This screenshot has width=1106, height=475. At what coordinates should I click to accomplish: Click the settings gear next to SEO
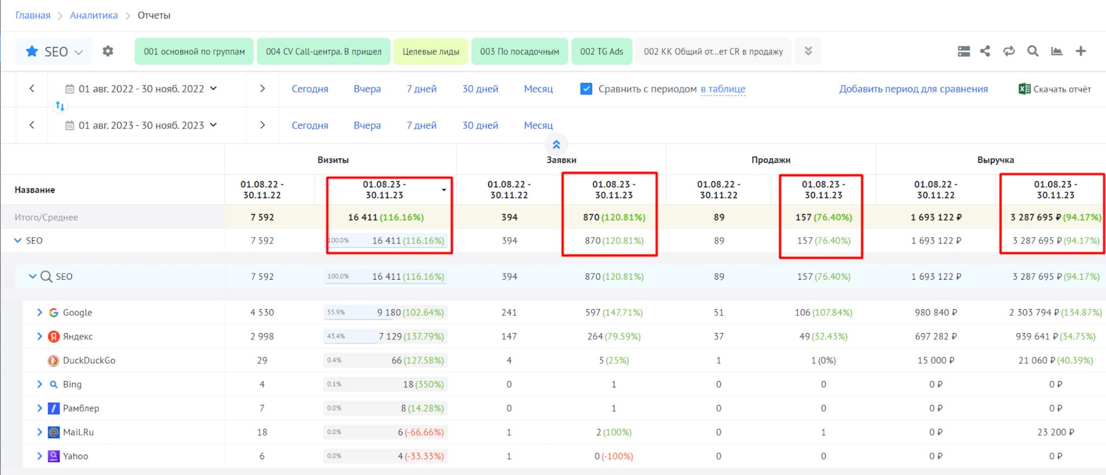pos(108,51)
